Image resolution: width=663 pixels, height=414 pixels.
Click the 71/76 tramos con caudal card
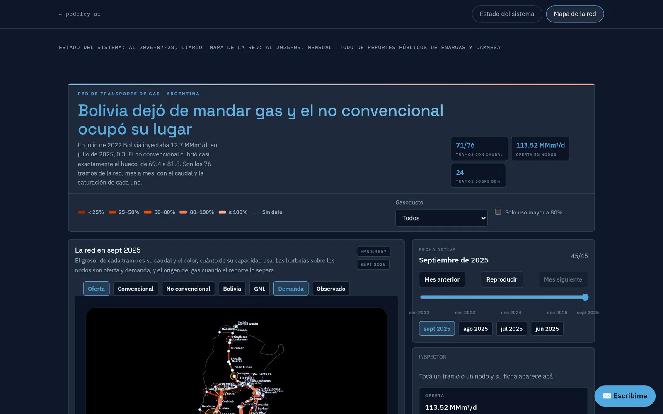[479, 149]
